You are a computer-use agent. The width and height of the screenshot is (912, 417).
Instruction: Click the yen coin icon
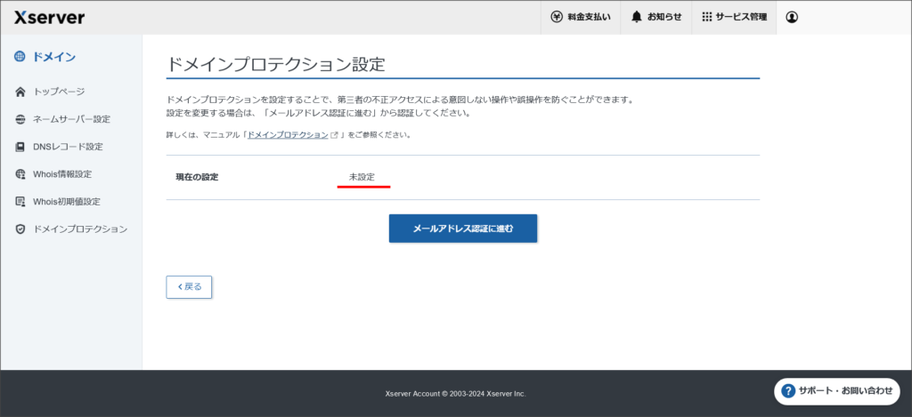(557, 18)
